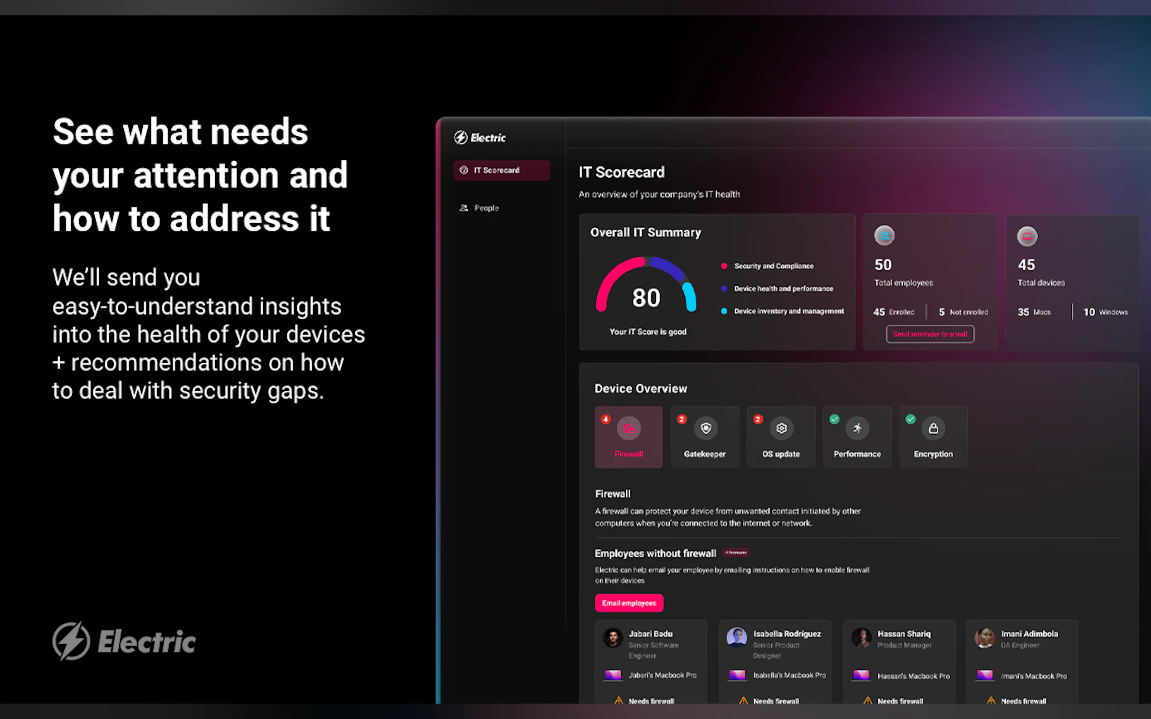Select the Performance running-figure tile
Image resolution: width=1151 pixels, height=719 pixels.
pyautogui.click(x=857, y=437)
